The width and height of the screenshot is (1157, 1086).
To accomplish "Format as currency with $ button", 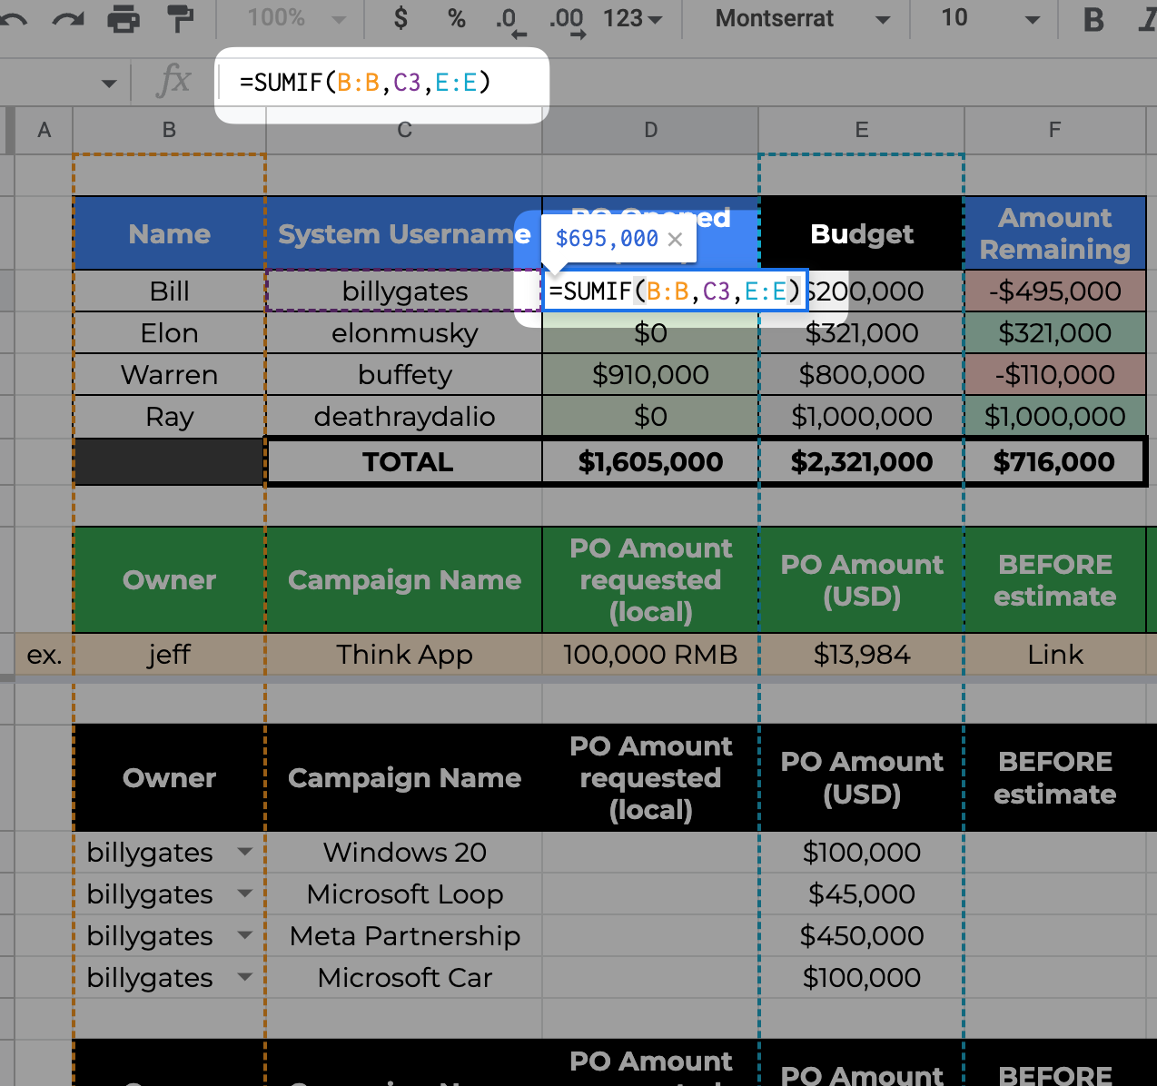I will [x=400, y=18].
